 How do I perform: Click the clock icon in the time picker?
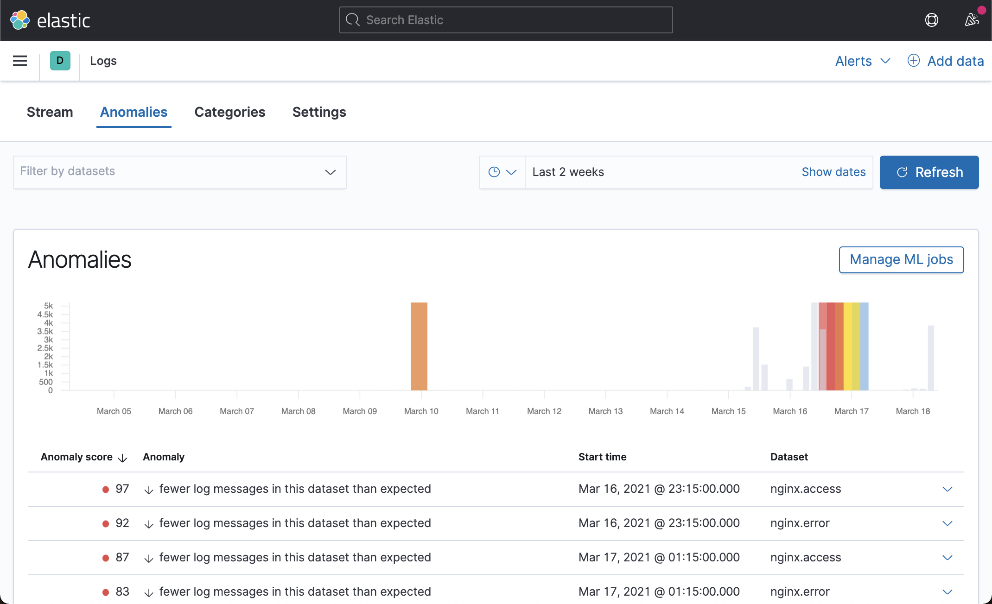[494, 172]
